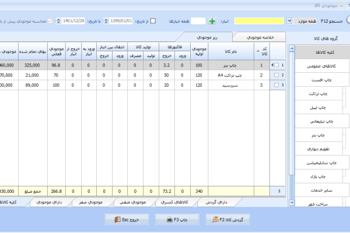Click the ورود به انبار column header

tap(89, 51)
